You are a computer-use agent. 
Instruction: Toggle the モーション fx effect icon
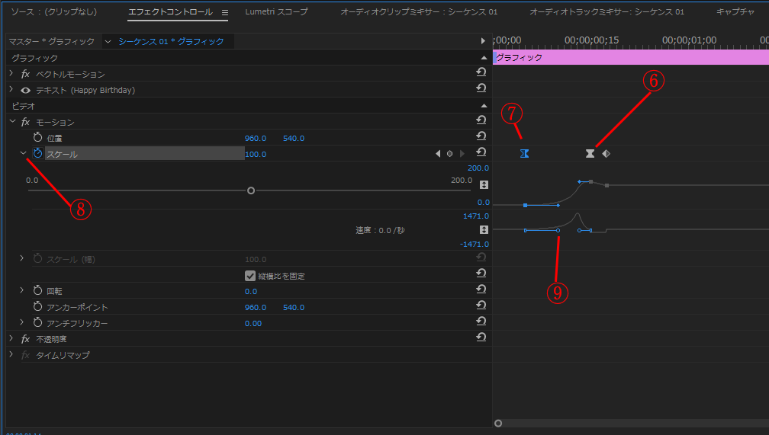pos(25,122)
